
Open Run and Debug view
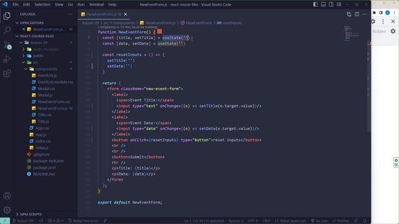pyautogui.click(x=7, y=59)
